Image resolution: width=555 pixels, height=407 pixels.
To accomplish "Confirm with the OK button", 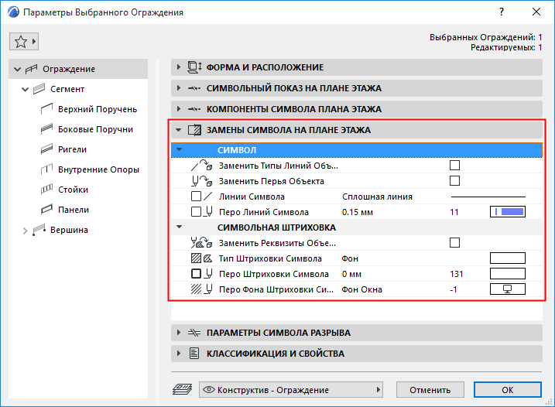I will click(508, 390).
